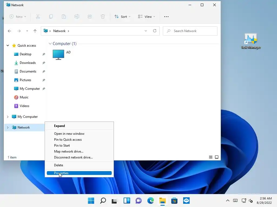Click the Paste clipboard icon
This screenshot has width=277, height=207.
[64, 16]
